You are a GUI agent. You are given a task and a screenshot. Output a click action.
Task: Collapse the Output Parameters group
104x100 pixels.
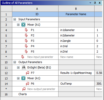pos(15,62)
